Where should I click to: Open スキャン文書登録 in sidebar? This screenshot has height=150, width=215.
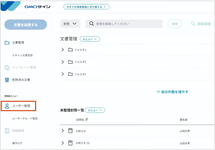pos(22,55)
